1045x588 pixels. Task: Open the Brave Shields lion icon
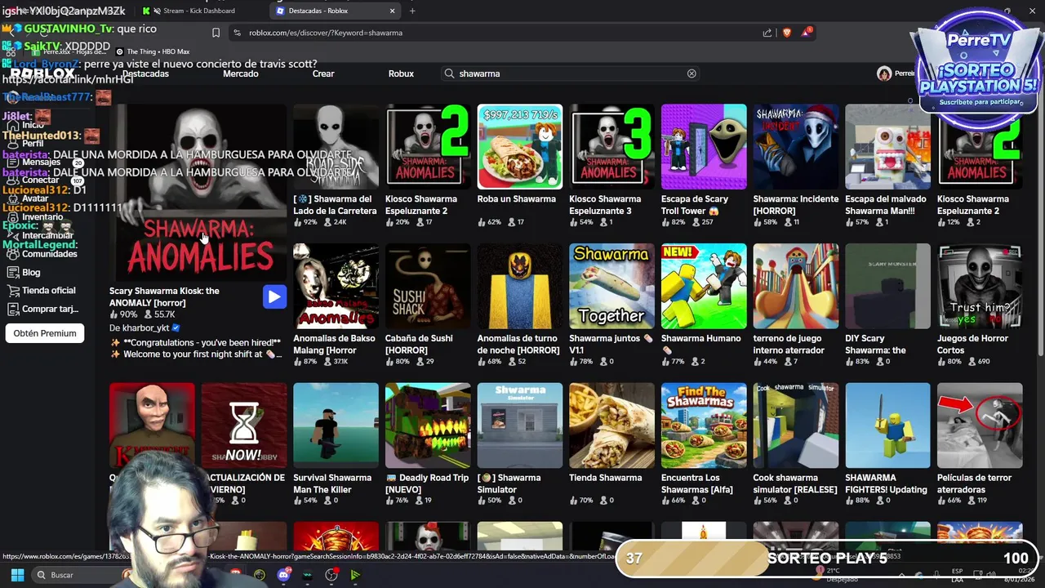click(787, 33)
